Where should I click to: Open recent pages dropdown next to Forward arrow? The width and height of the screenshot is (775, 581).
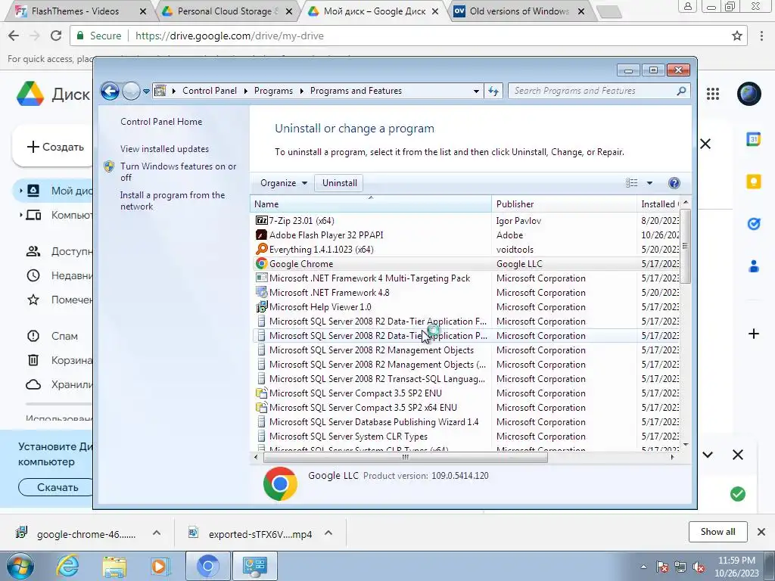click(x=146, y=92)
